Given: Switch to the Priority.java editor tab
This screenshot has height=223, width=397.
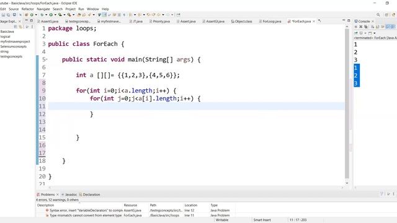Looking at the screenshot, I should click(159, 22).
